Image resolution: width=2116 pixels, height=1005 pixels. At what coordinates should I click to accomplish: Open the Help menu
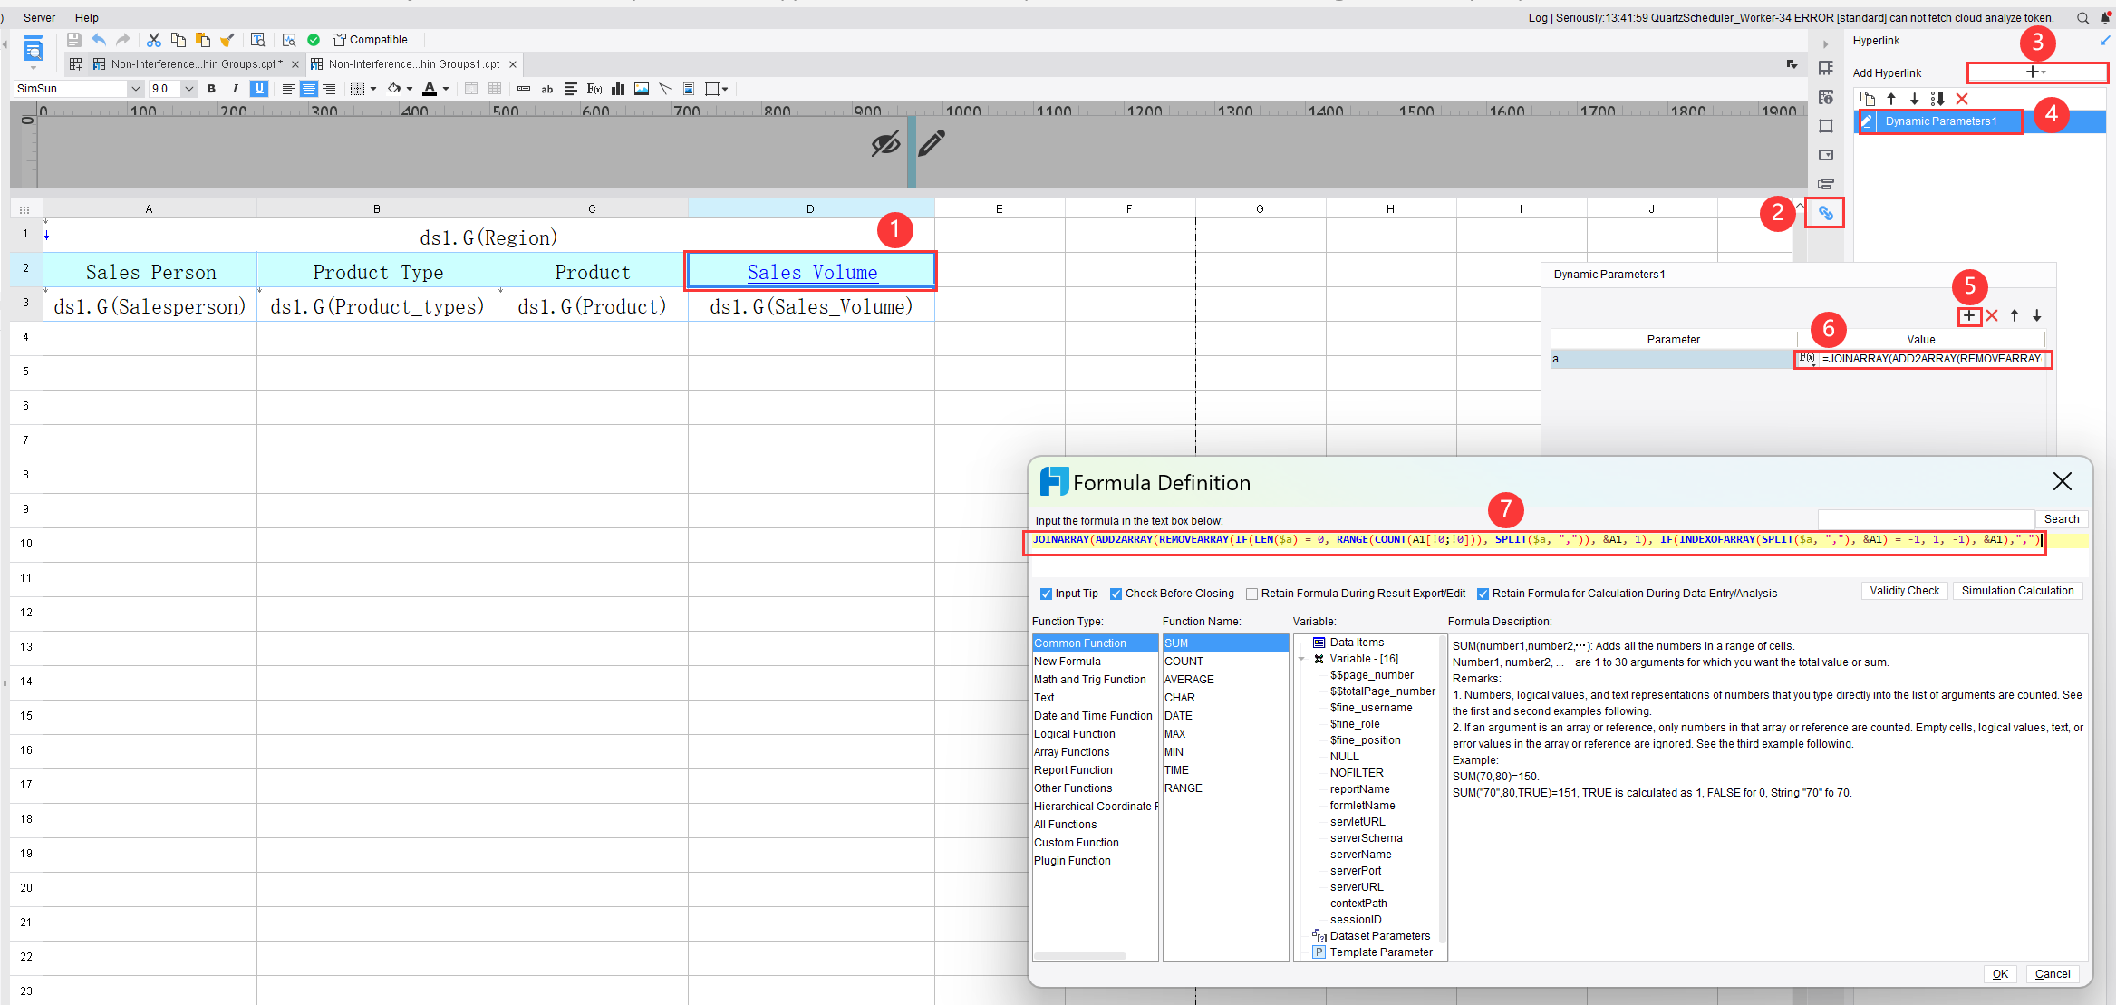coord(87,17)
